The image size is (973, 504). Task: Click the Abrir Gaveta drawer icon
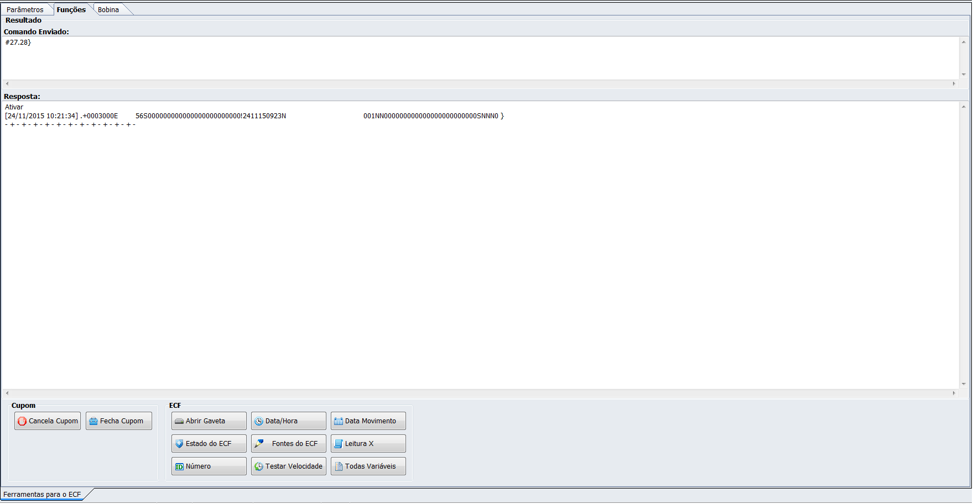pos(179,421)
